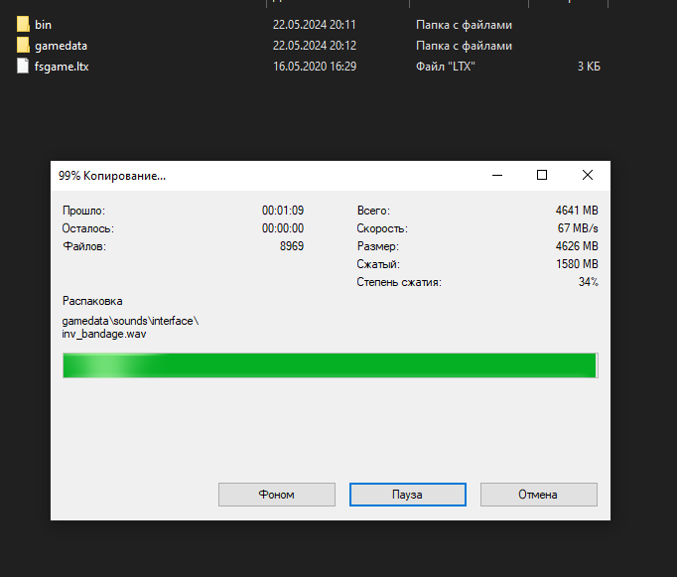Click remaining time value 00:00:00
This screenshot has height=577, width=677.
283,228
